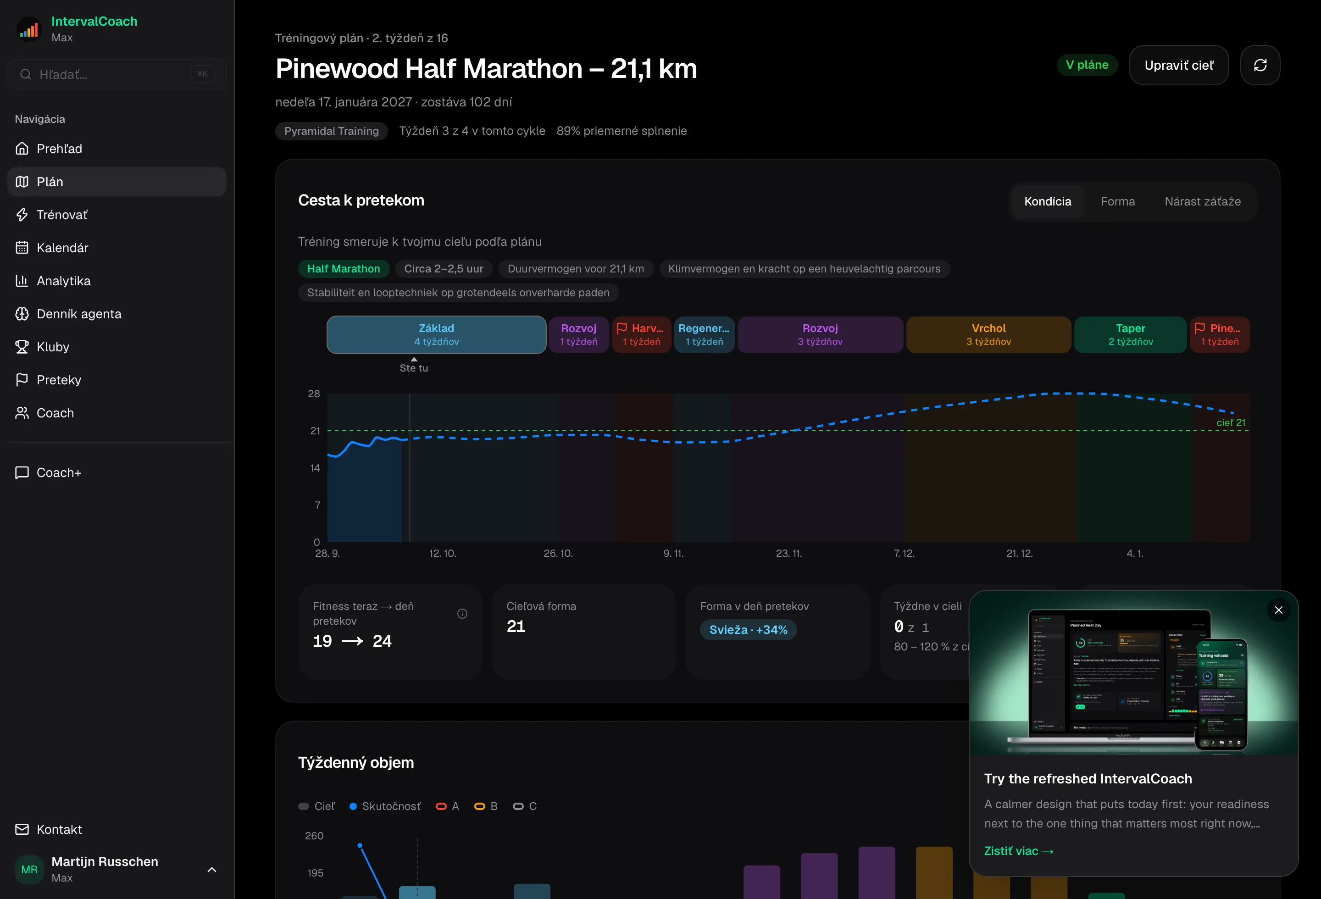The height and width of the screenshot is (899, 1321).
Task: Click the refresh icon next to Upraviť cieľ
Action: (x=1260, y=65)
